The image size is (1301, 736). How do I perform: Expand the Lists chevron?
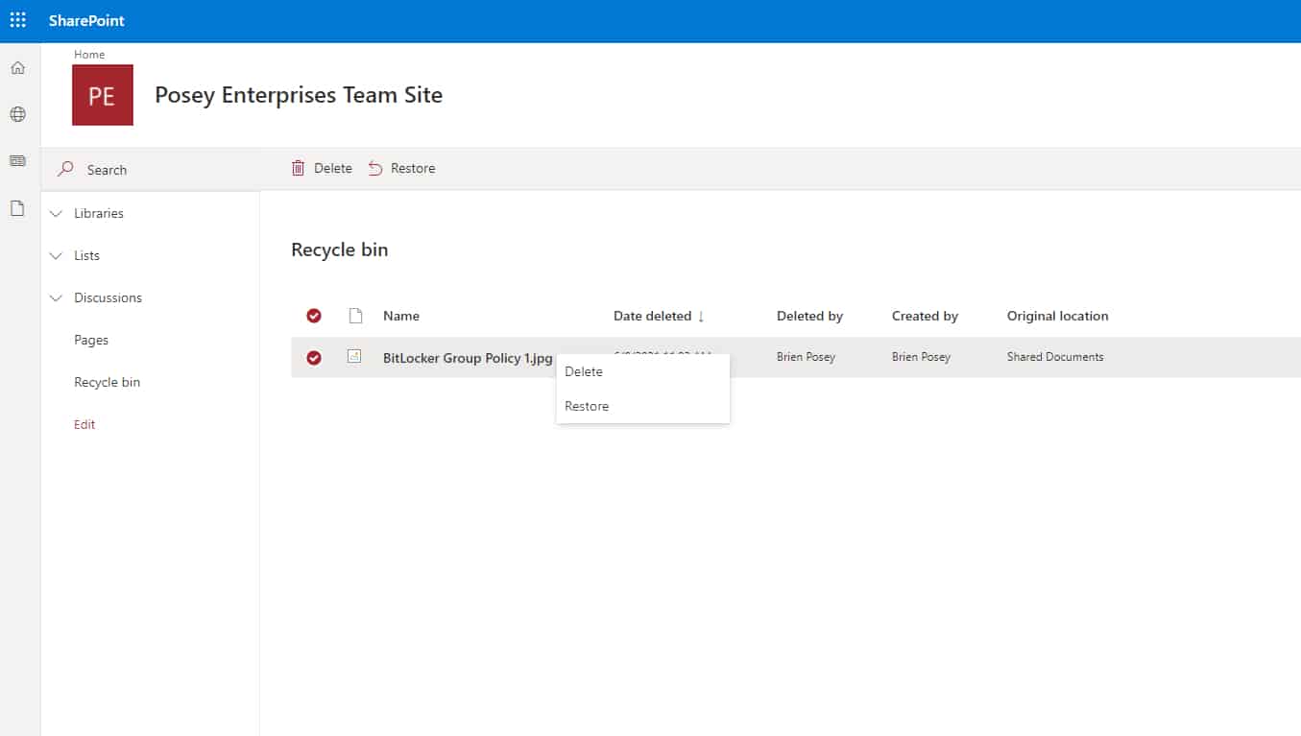tap(56, 255)
